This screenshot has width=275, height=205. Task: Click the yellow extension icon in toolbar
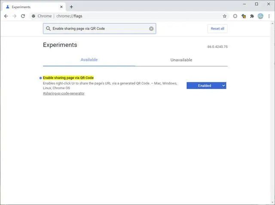[x=244, y=16]
